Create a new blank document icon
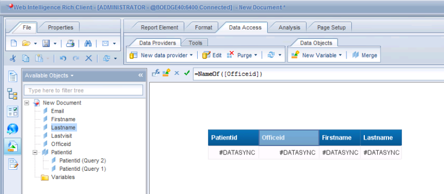This screenshot has height=194, width=444. pyautogui.click(x=13, y=43)
